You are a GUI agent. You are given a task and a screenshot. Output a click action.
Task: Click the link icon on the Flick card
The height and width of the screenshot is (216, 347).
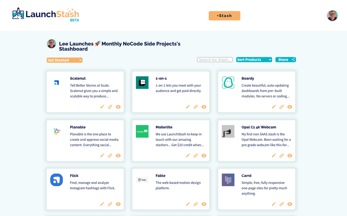point(110,204)
